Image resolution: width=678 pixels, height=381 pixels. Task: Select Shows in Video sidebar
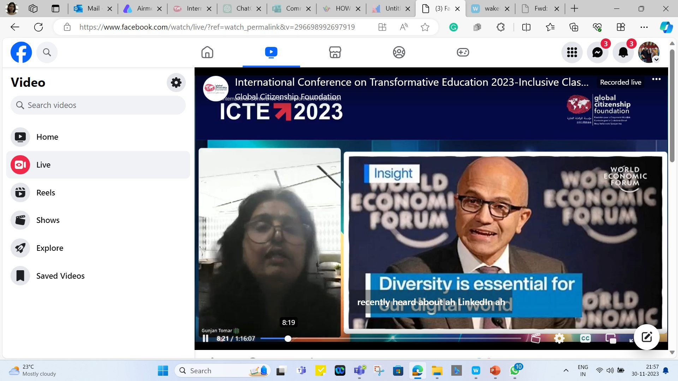click(x=98, y=220)
